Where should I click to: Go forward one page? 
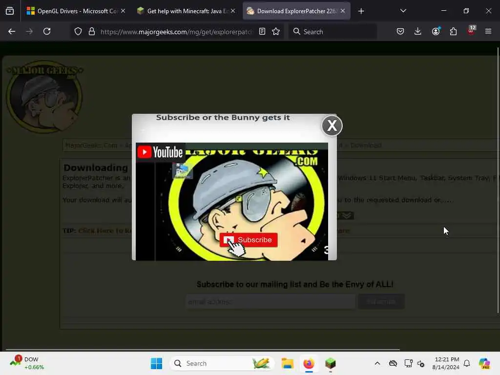[x=29, y=31]
